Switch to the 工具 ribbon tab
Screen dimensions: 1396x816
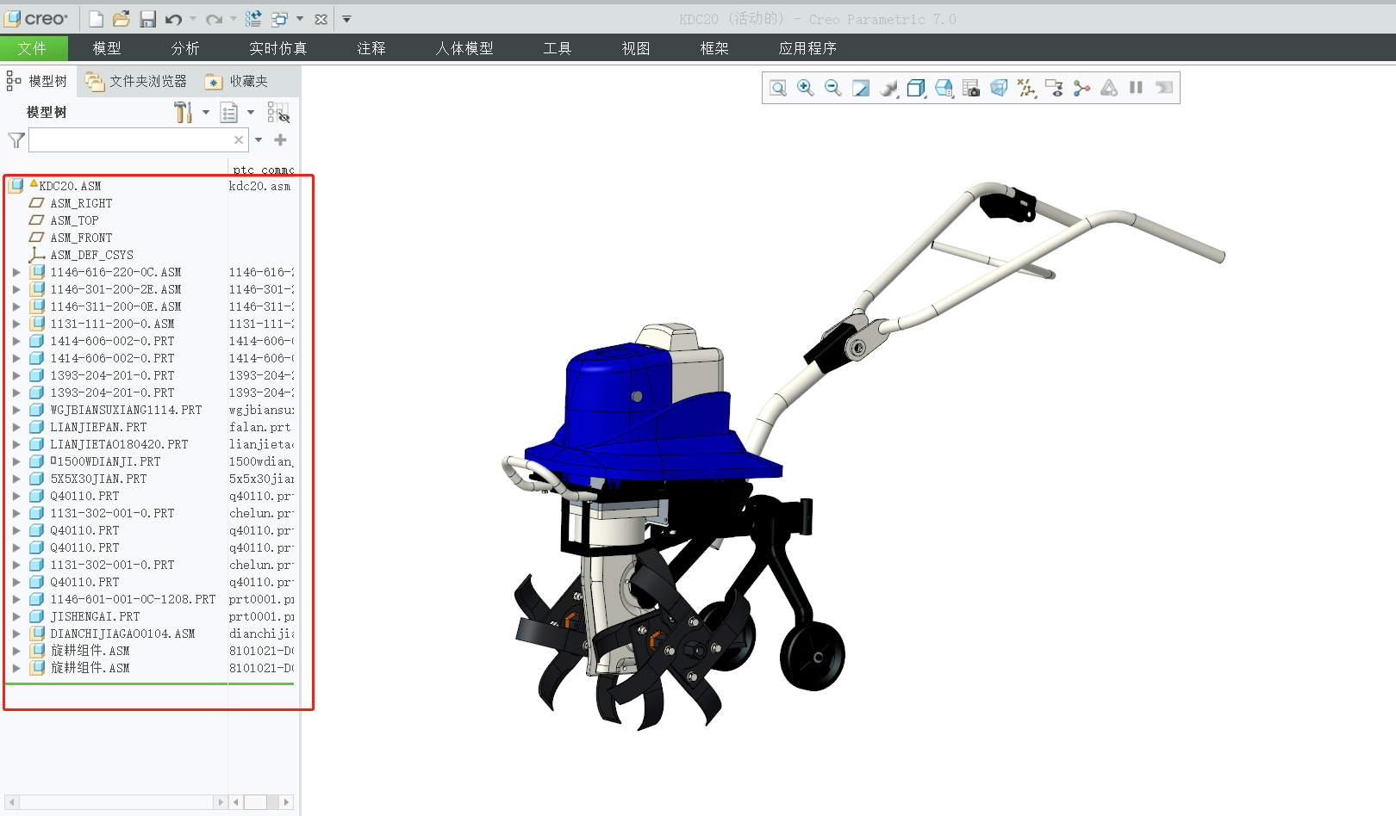(x=558, y=48)
